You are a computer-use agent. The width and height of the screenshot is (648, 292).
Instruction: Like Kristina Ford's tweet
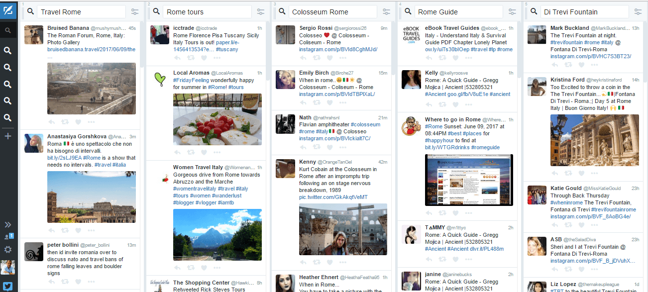[581, 173]
